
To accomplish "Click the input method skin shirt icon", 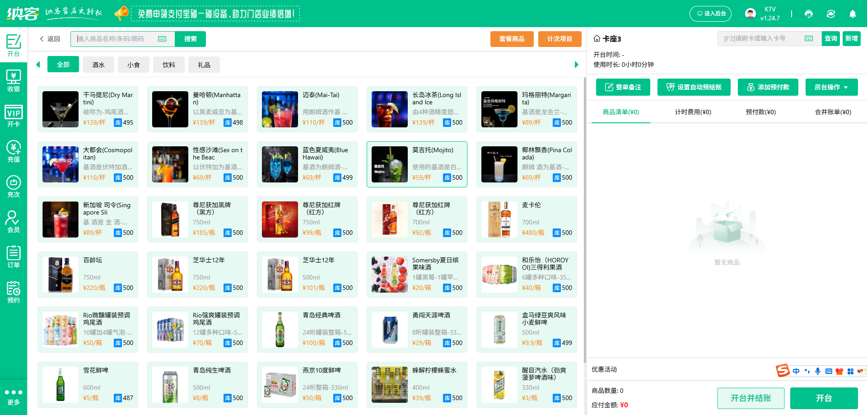I will (x=839, y=371).
